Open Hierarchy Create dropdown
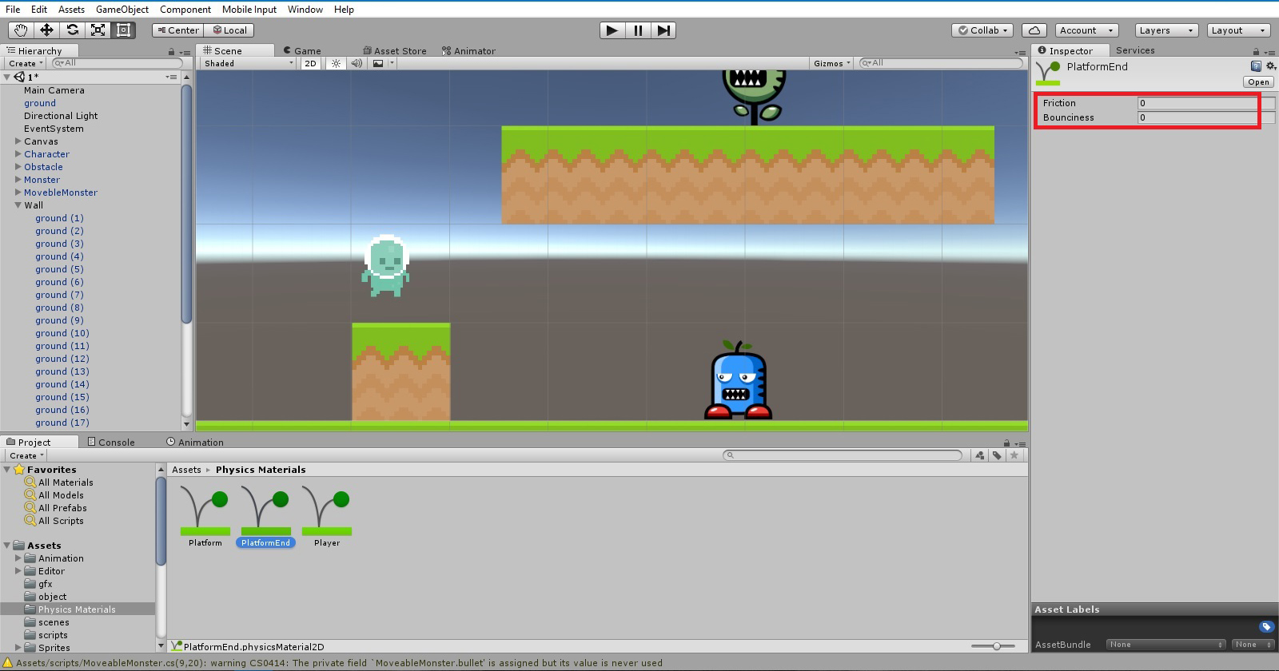This screenshot has height=671, width=1279. pos(26,63)
